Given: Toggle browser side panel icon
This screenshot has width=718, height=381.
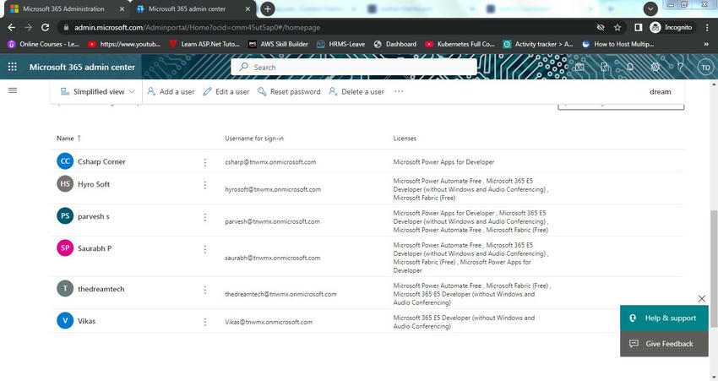Looking at the screenshot, I should 638,28.
